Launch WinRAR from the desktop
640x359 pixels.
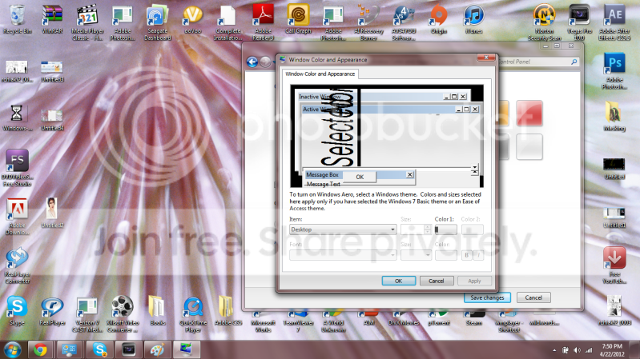click(x=52, y=19)
